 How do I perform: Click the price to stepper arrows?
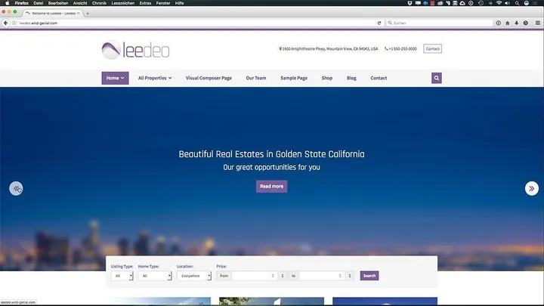pos(340,276)
